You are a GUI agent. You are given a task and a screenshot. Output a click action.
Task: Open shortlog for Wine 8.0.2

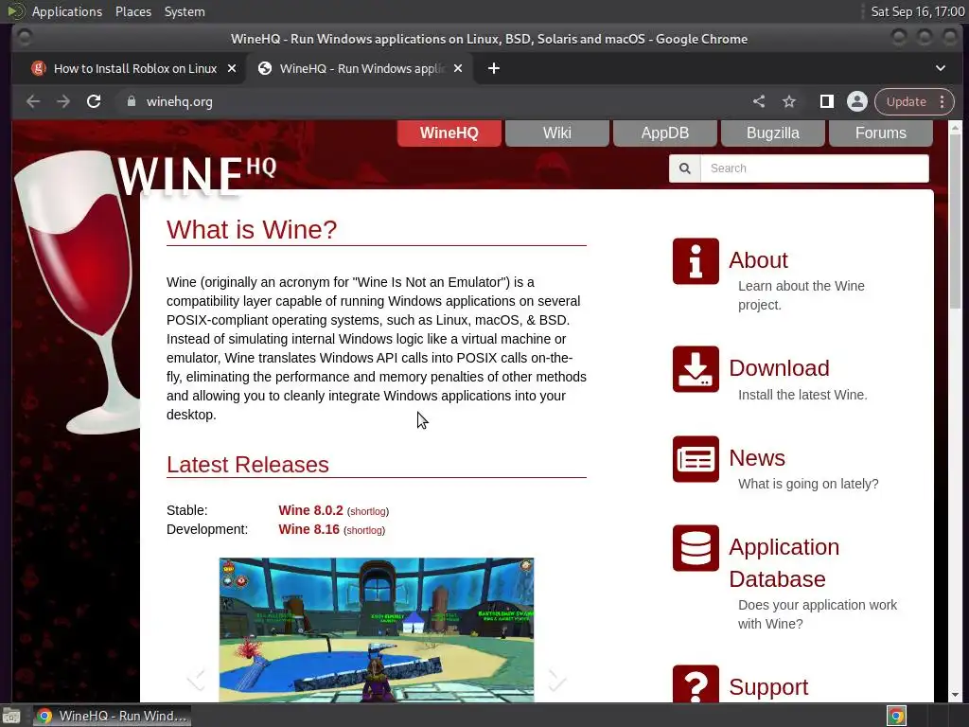pos(368,511)
